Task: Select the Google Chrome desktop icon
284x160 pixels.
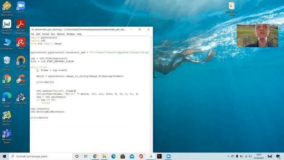Action: pos(7,81)
